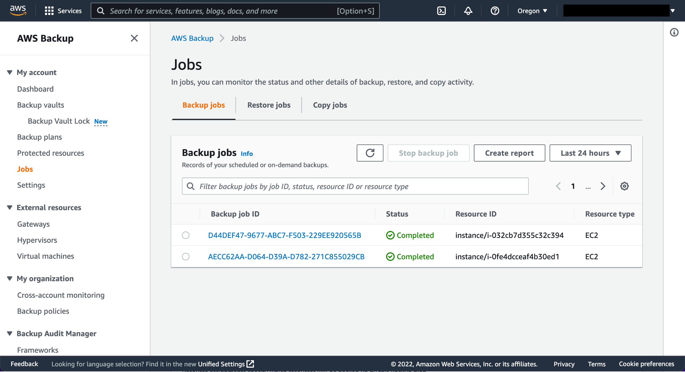685x372 pixels.
Task: Switch to the Restore jobs tab
Action: coord(269,105)
